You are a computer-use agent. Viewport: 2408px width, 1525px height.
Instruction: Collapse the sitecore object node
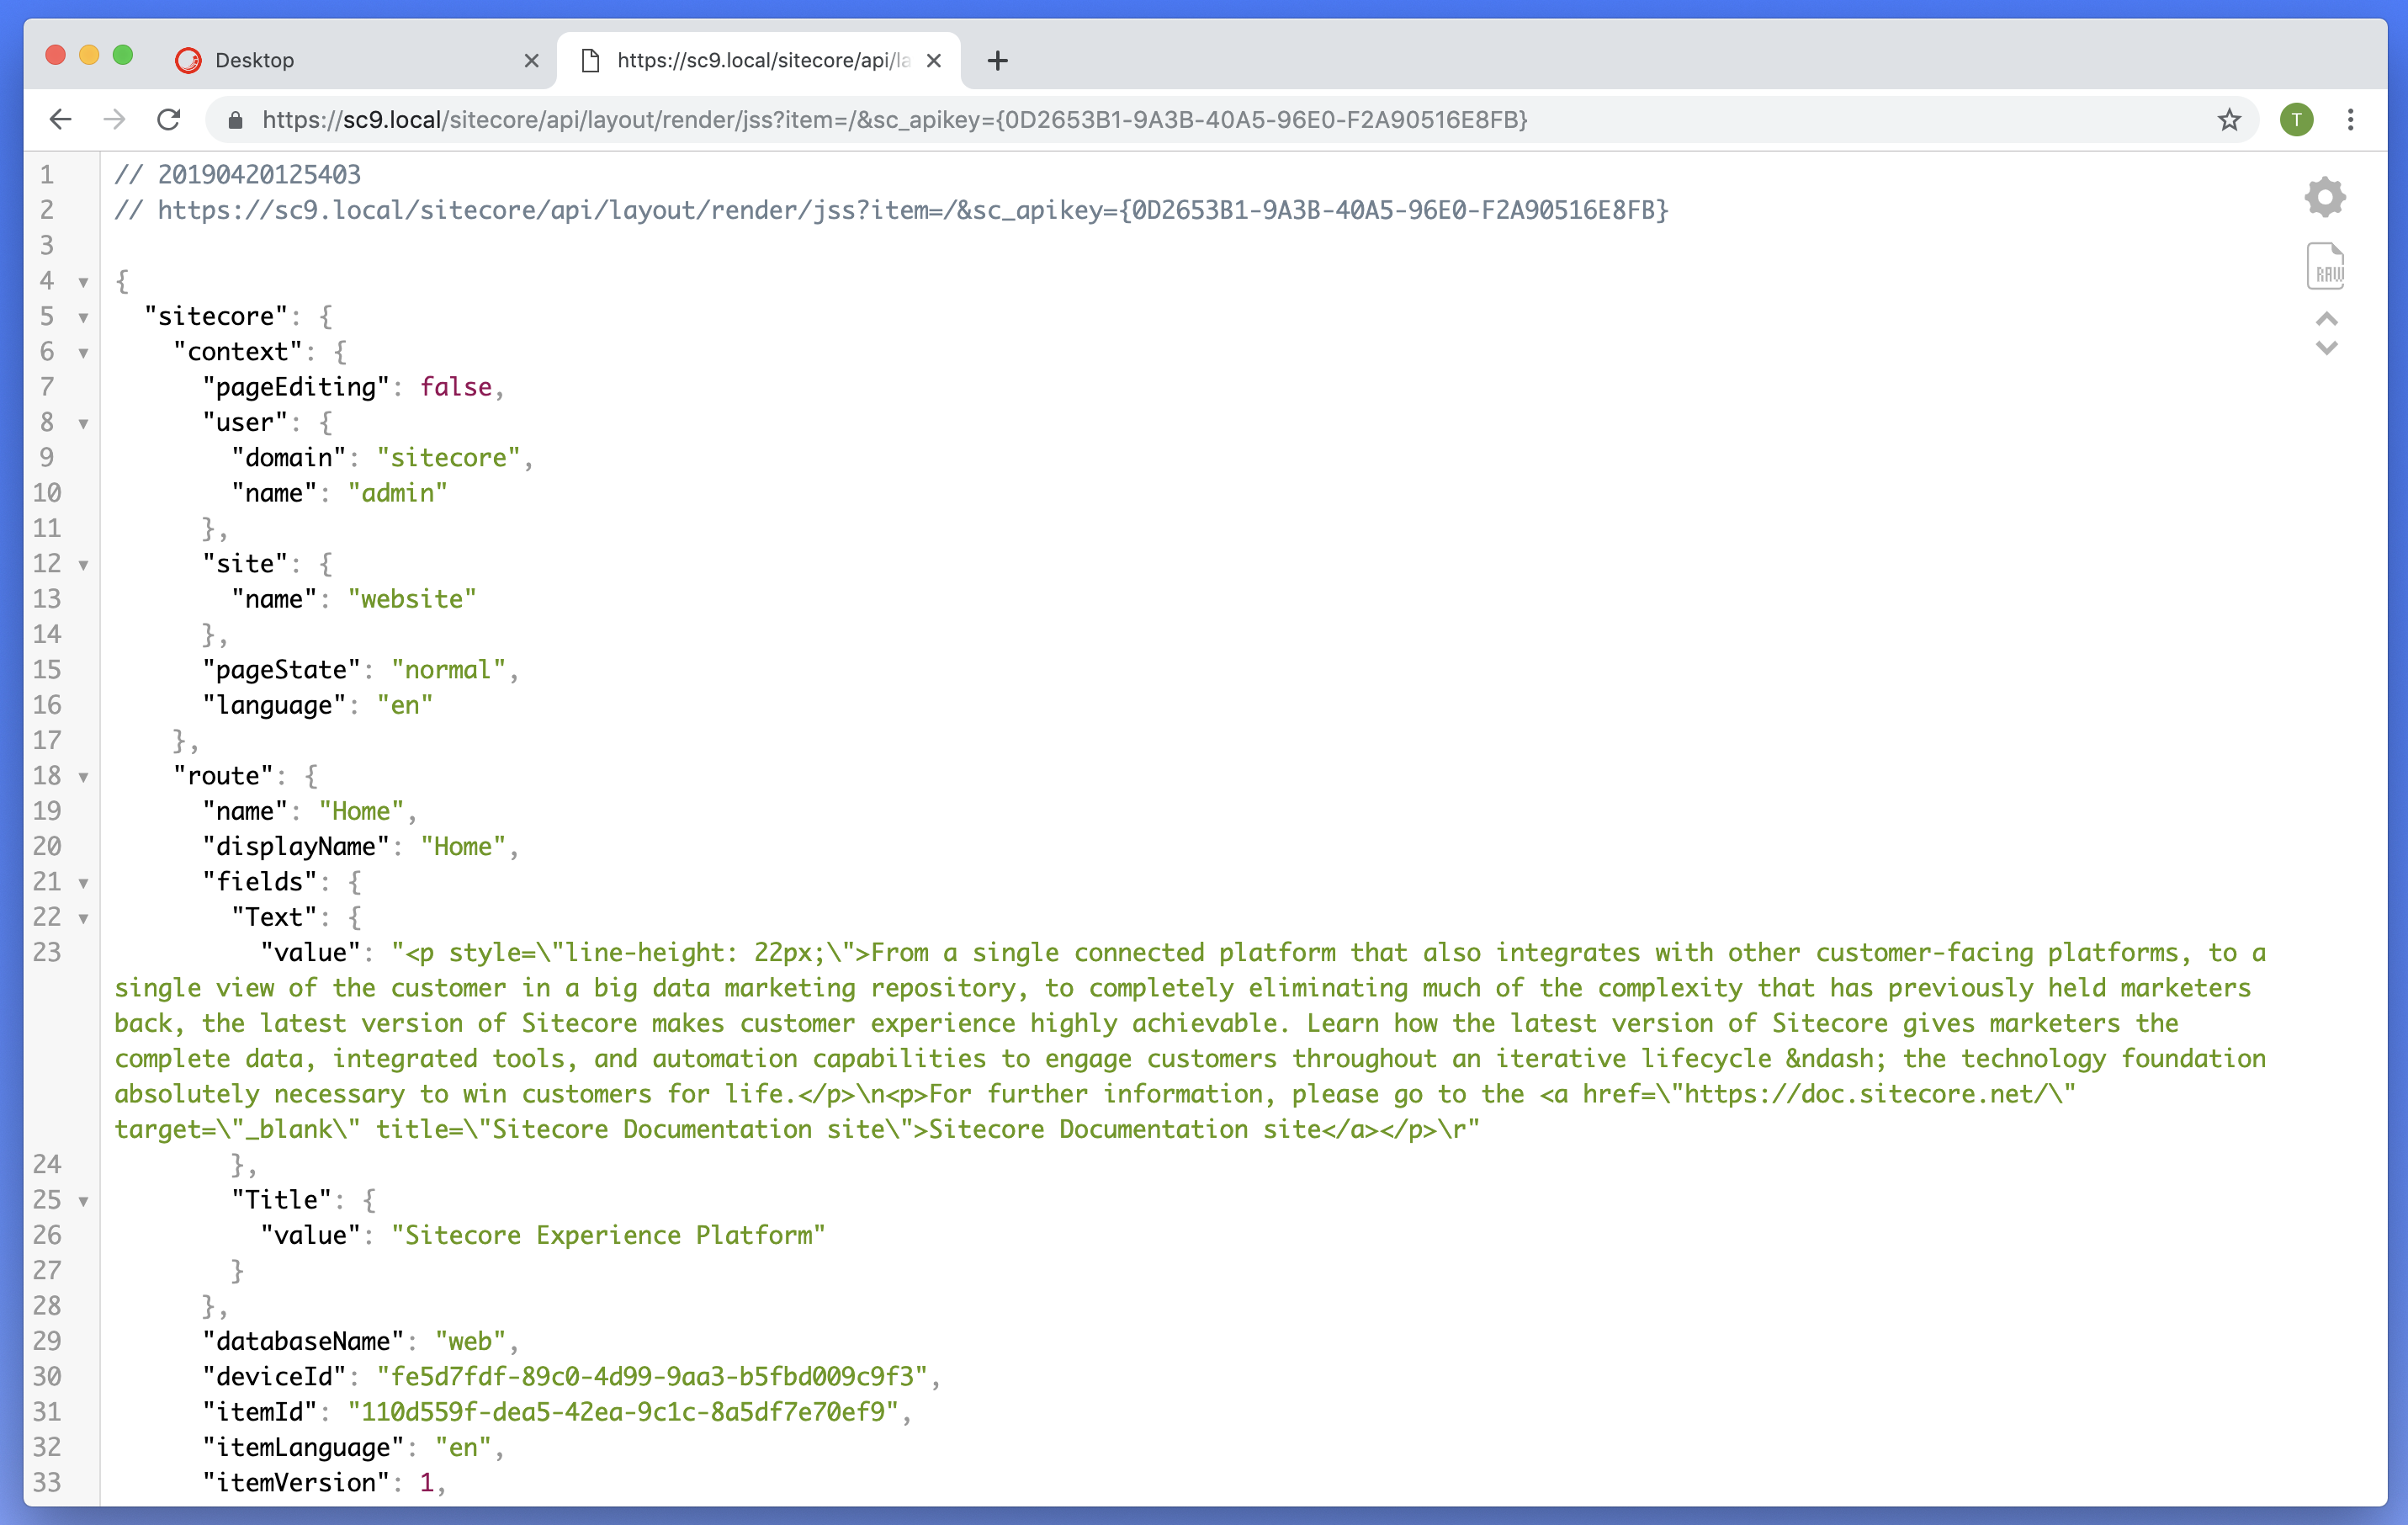(83, 317)
